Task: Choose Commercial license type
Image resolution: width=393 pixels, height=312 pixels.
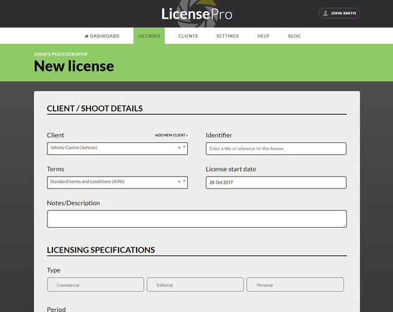Action: (95, 285)
